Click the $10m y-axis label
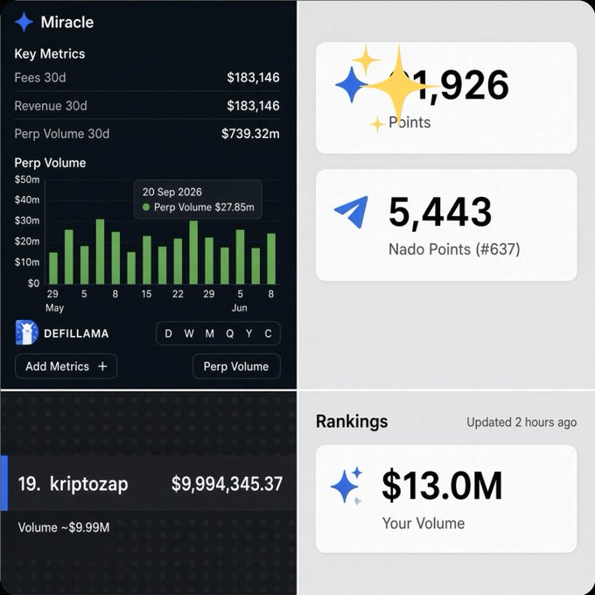 click(x=27, y=262)
